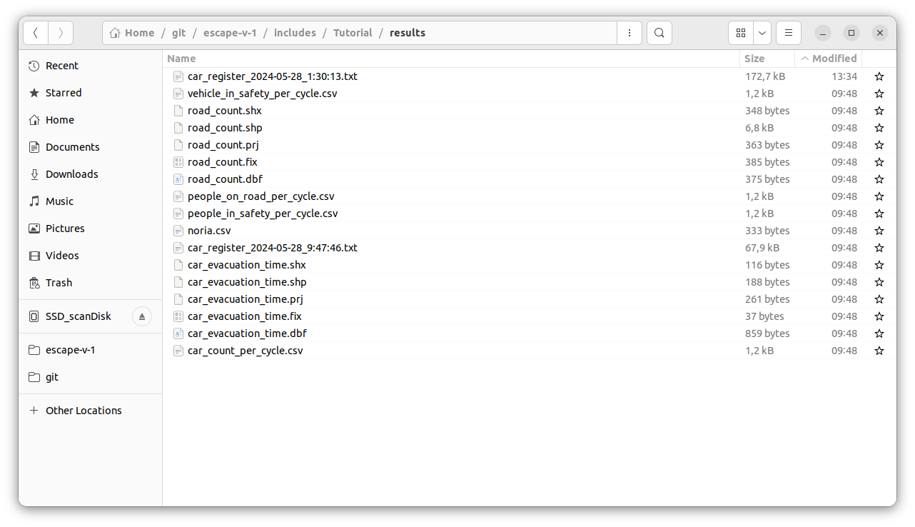The image size is (915, 527).
Task: Jump to Tutorial folder in breadcrumb
Action: pos(353,33)
